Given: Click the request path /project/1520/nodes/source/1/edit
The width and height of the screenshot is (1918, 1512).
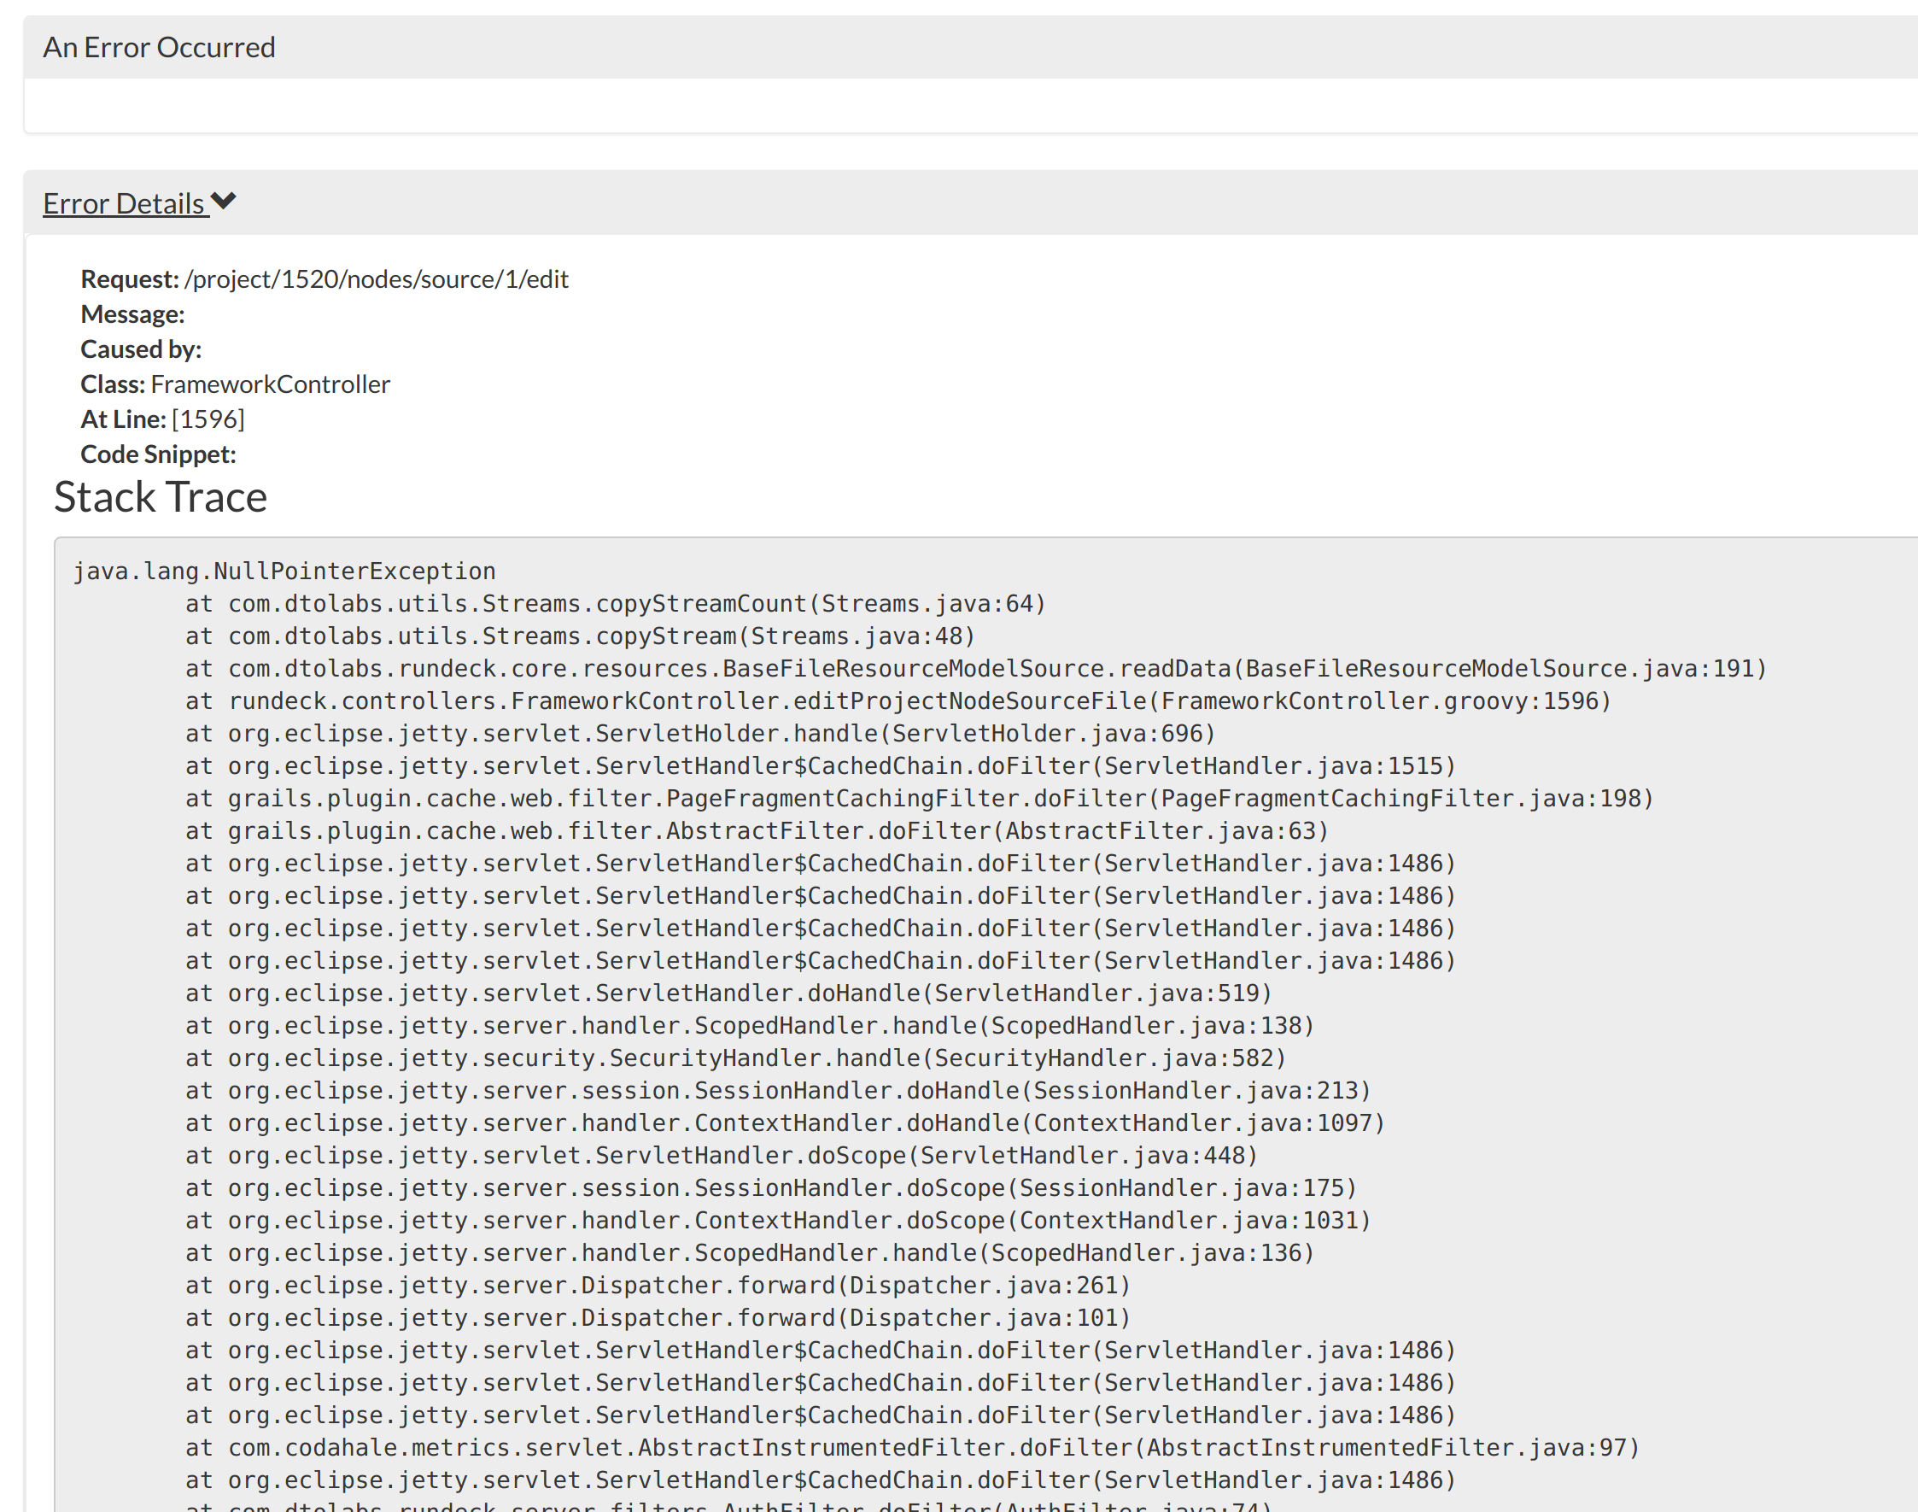Looking at the screenshot, I should 376,278.
